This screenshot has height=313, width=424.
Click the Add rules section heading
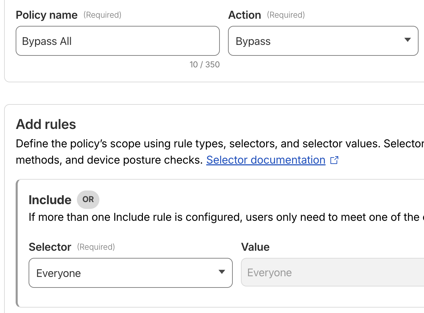[46, 124]
